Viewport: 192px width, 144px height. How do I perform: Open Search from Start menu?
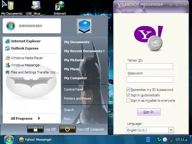coord(69,110)
